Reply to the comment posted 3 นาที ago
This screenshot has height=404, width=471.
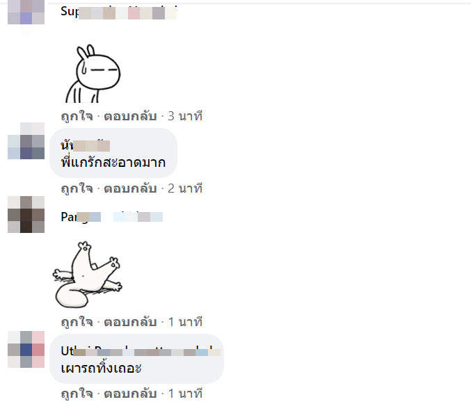[x=130, y=116]
